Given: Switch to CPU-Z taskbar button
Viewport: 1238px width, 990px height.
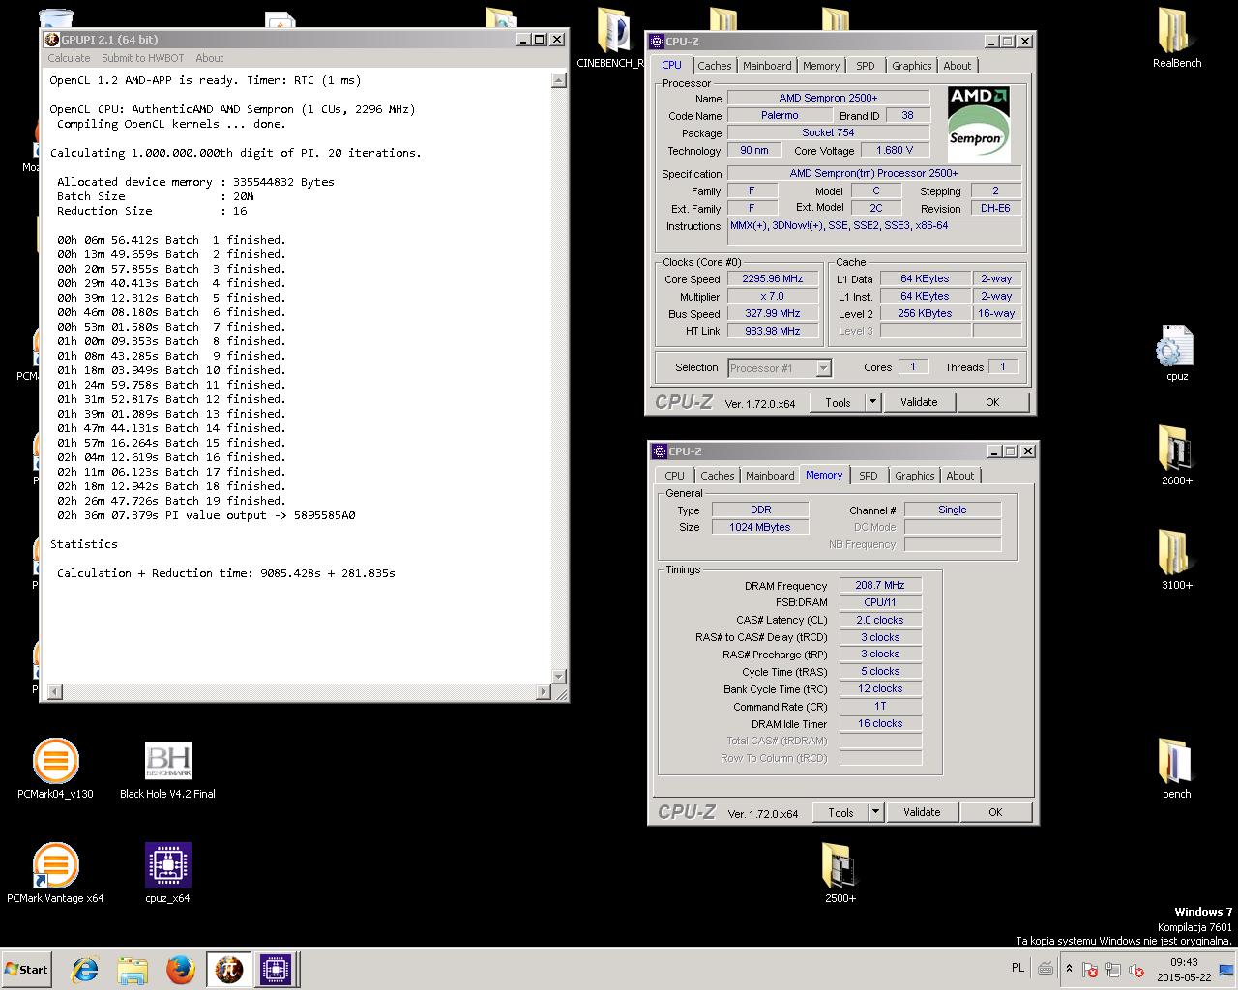Looking at the screenshot, I should tap(277, 970).
